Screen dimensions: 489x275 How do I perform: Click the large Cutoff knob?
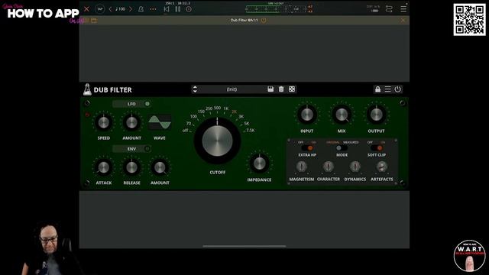pos(217,141)
